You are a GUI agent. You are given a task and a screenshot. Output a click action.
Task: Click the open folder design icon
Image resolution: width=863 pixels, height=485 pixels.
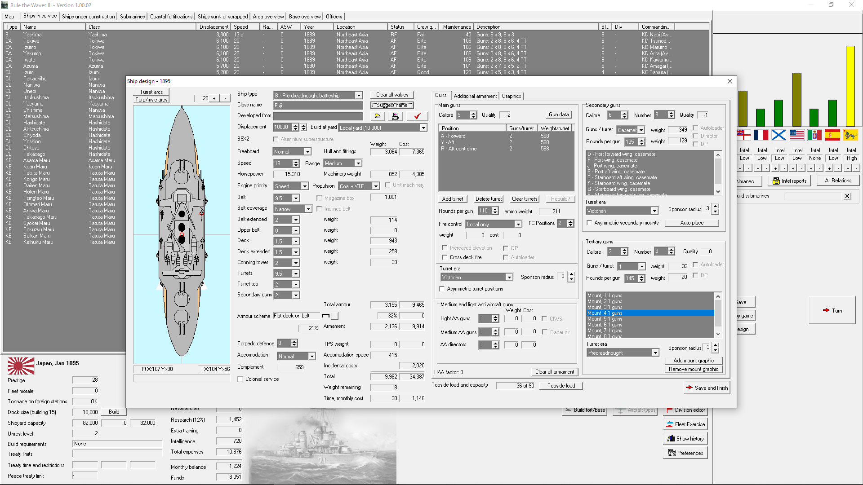[378, 116]
